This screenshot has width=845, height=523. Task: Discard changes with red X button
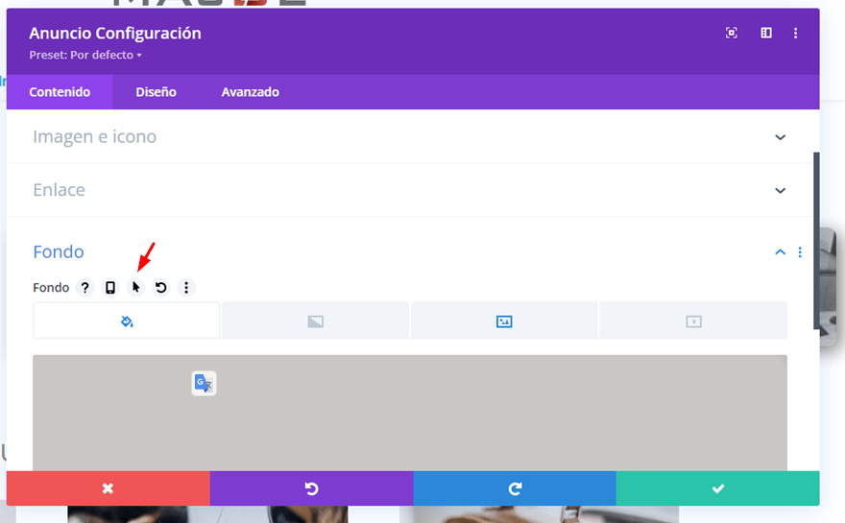pyautogui.click(x=109, y=488)
